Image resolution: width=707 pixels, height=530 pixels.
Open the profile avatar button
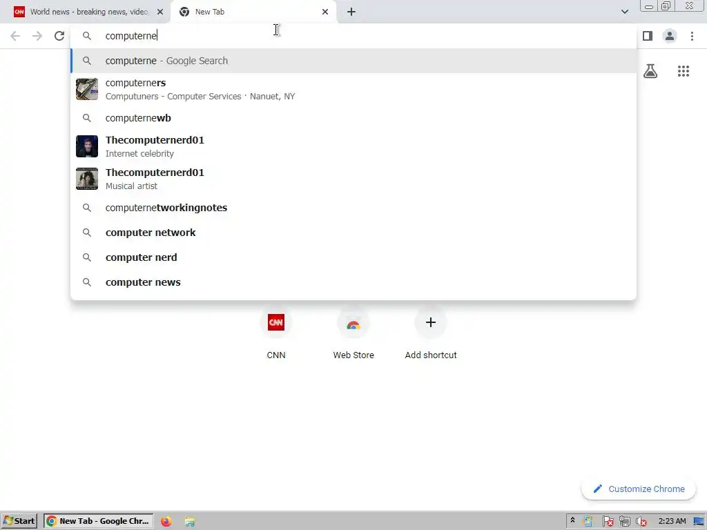pos(670,36)
